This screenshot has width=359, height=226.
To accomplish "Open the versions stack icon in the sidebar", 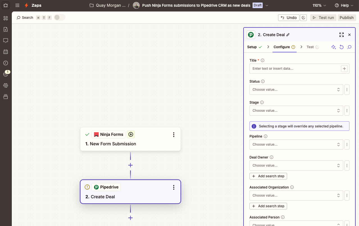I will (x=6, y=97).
